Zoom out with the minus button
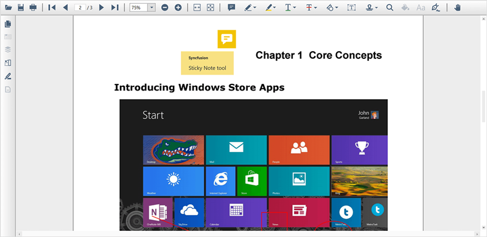 coord(165,7)
